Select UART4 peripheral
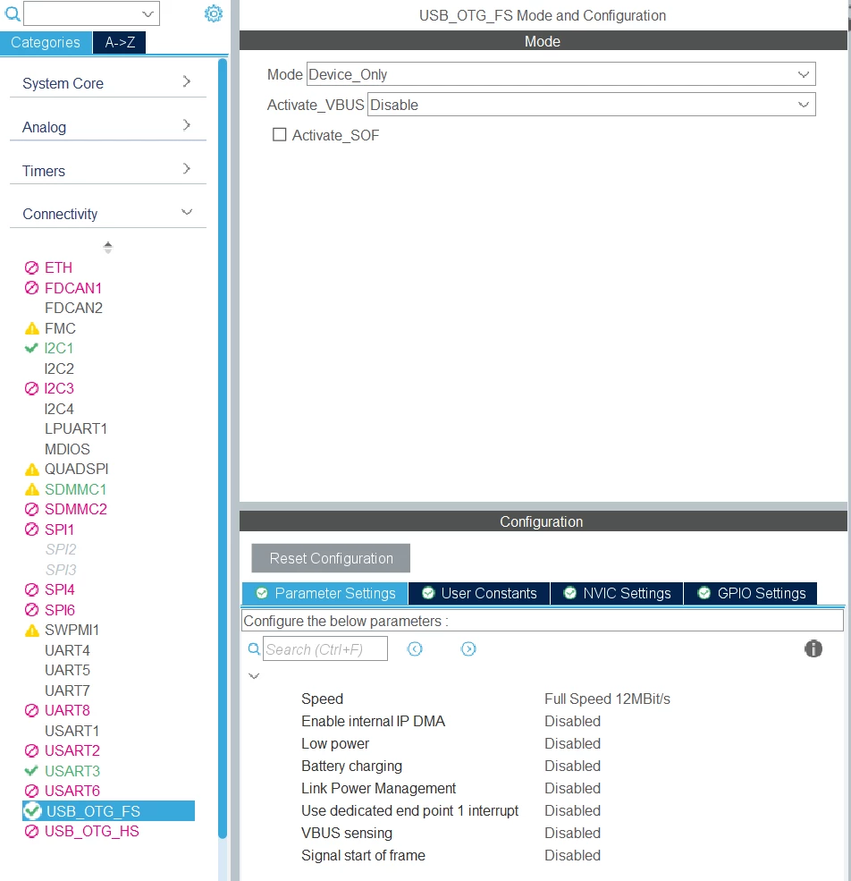 (x=67, y=650)
